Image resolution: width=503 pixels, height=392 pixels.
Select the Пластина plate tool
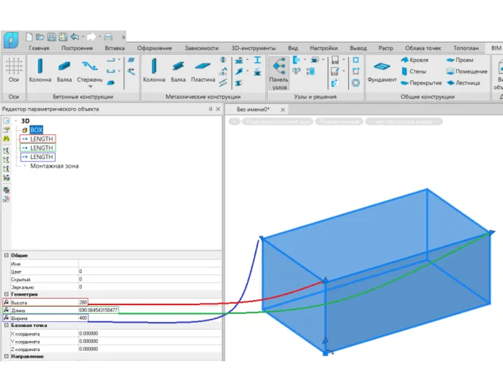pos(203,70)
